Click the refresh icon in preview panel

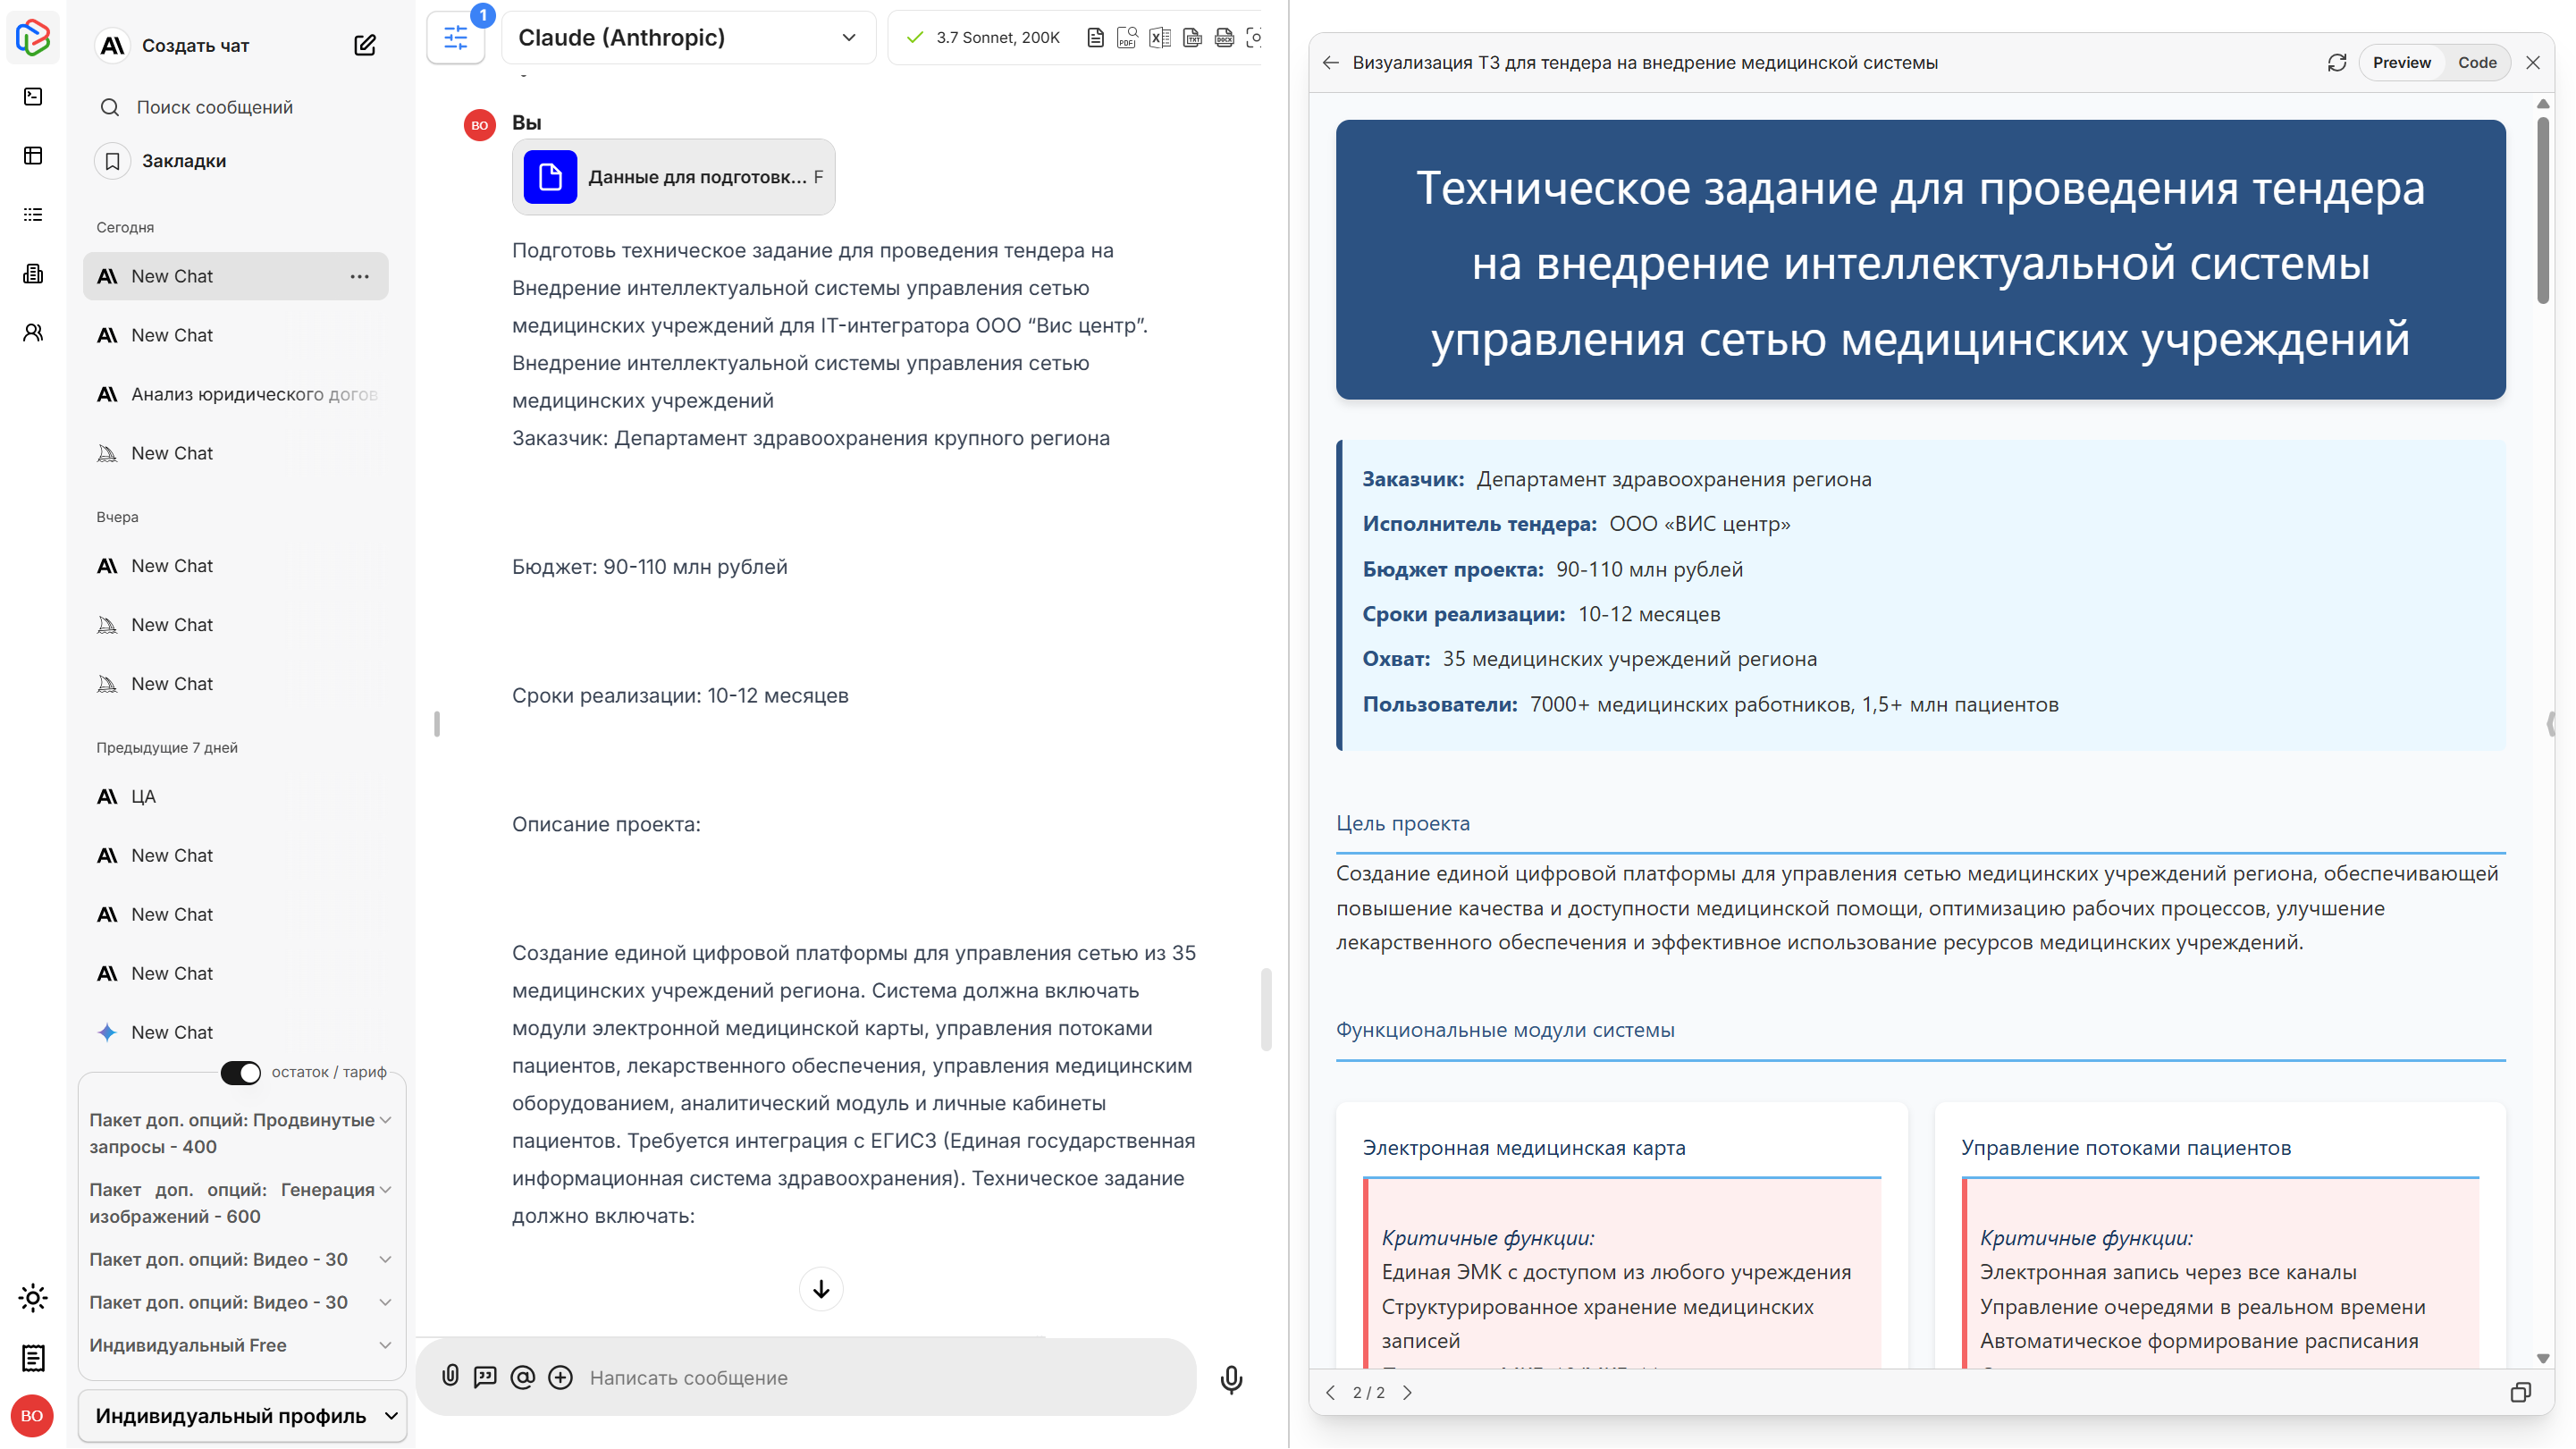(x=2337, y=63)
